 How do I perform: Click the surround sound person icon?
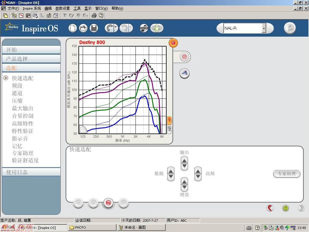[x=157, y=28]
